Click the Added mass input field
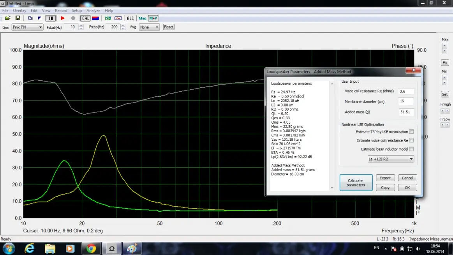The width and height of the screenshot is (453, 255). point(406,112)
